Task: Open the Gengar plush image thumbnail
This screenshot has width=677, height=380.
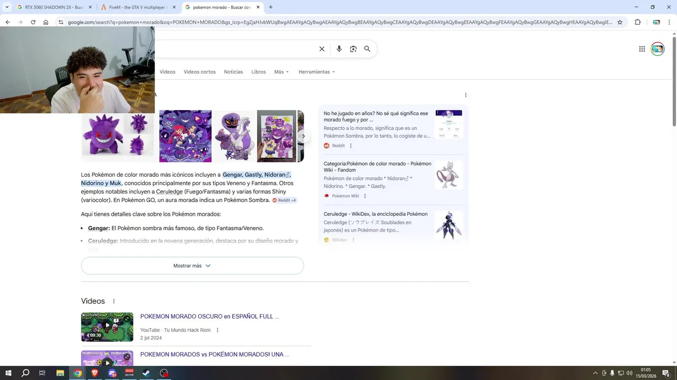Action: pyautogui.click(x=117, y=136)
